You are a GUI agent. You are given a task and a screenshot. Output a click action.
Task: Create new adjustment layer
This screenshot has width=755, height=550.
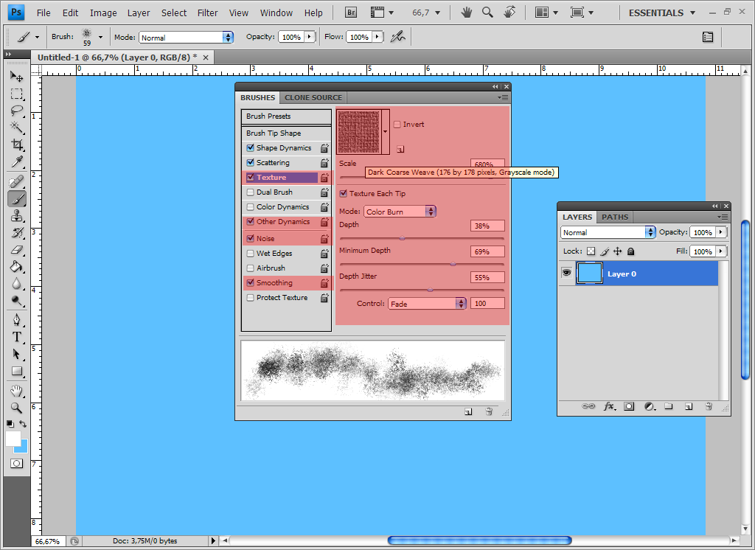point(649,406)
